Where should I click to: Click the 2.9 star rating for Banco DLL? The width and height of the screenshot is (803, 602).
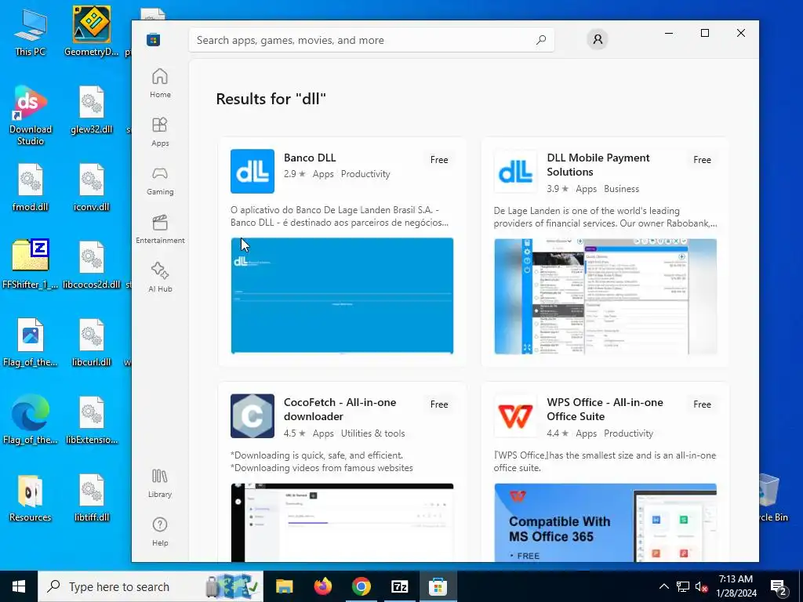(x=295, y=174)
